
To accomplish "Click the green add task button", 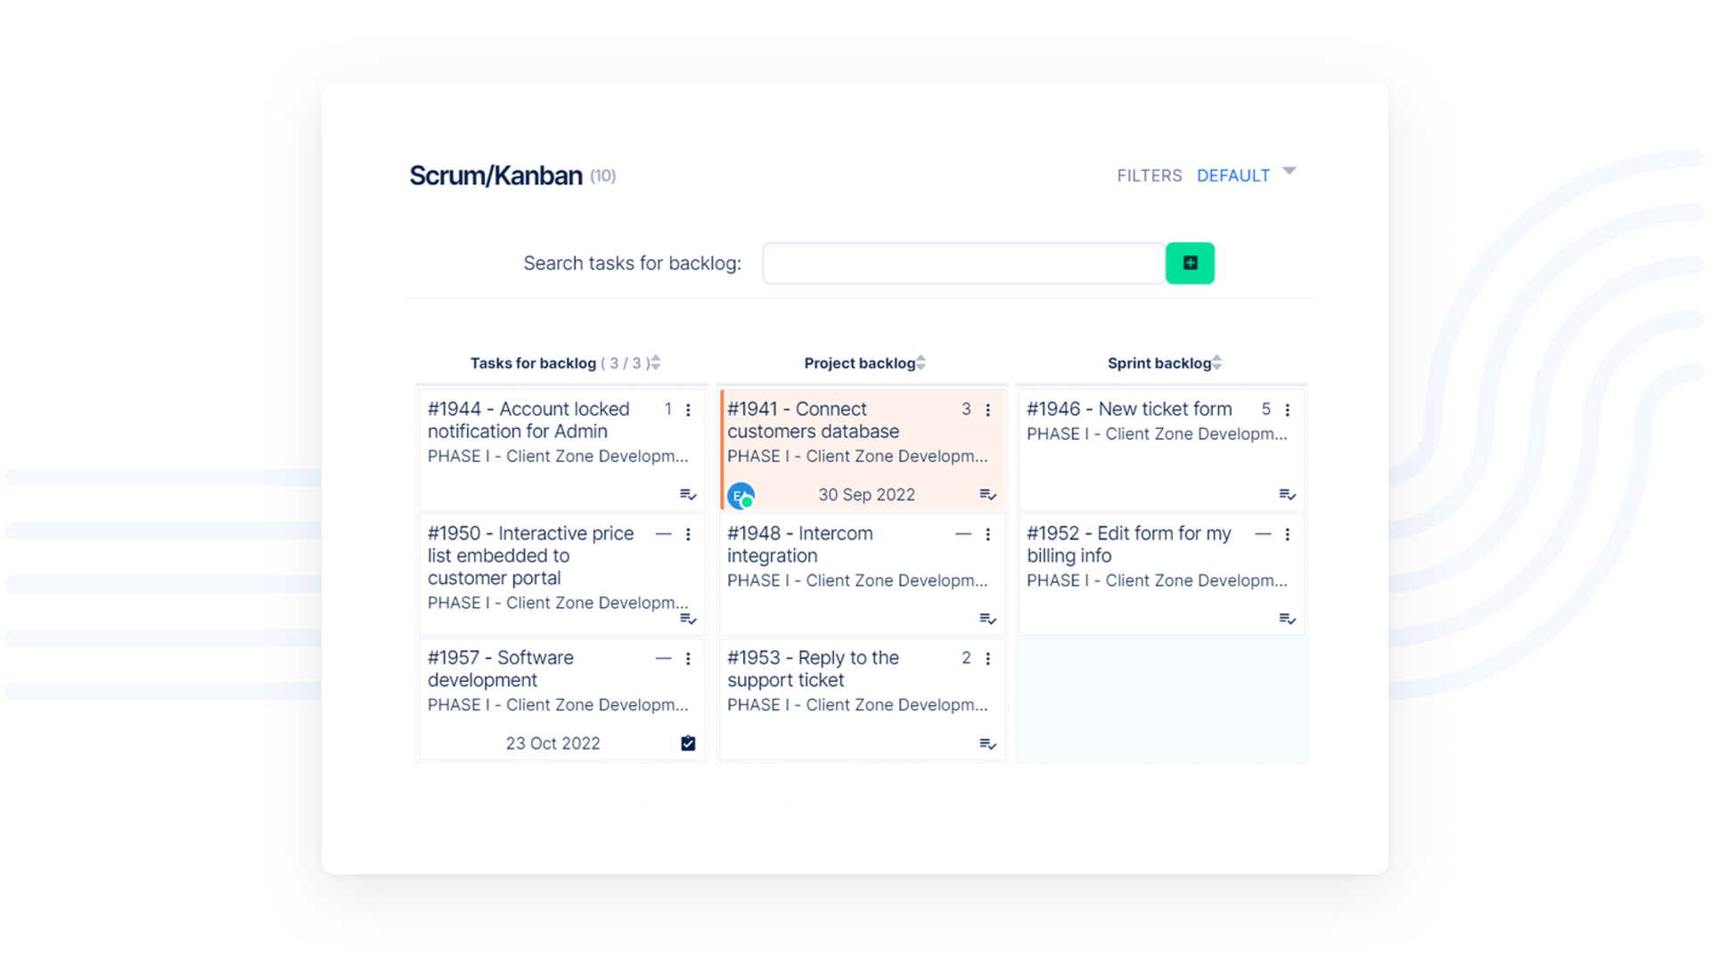I will click(1189, 263).
